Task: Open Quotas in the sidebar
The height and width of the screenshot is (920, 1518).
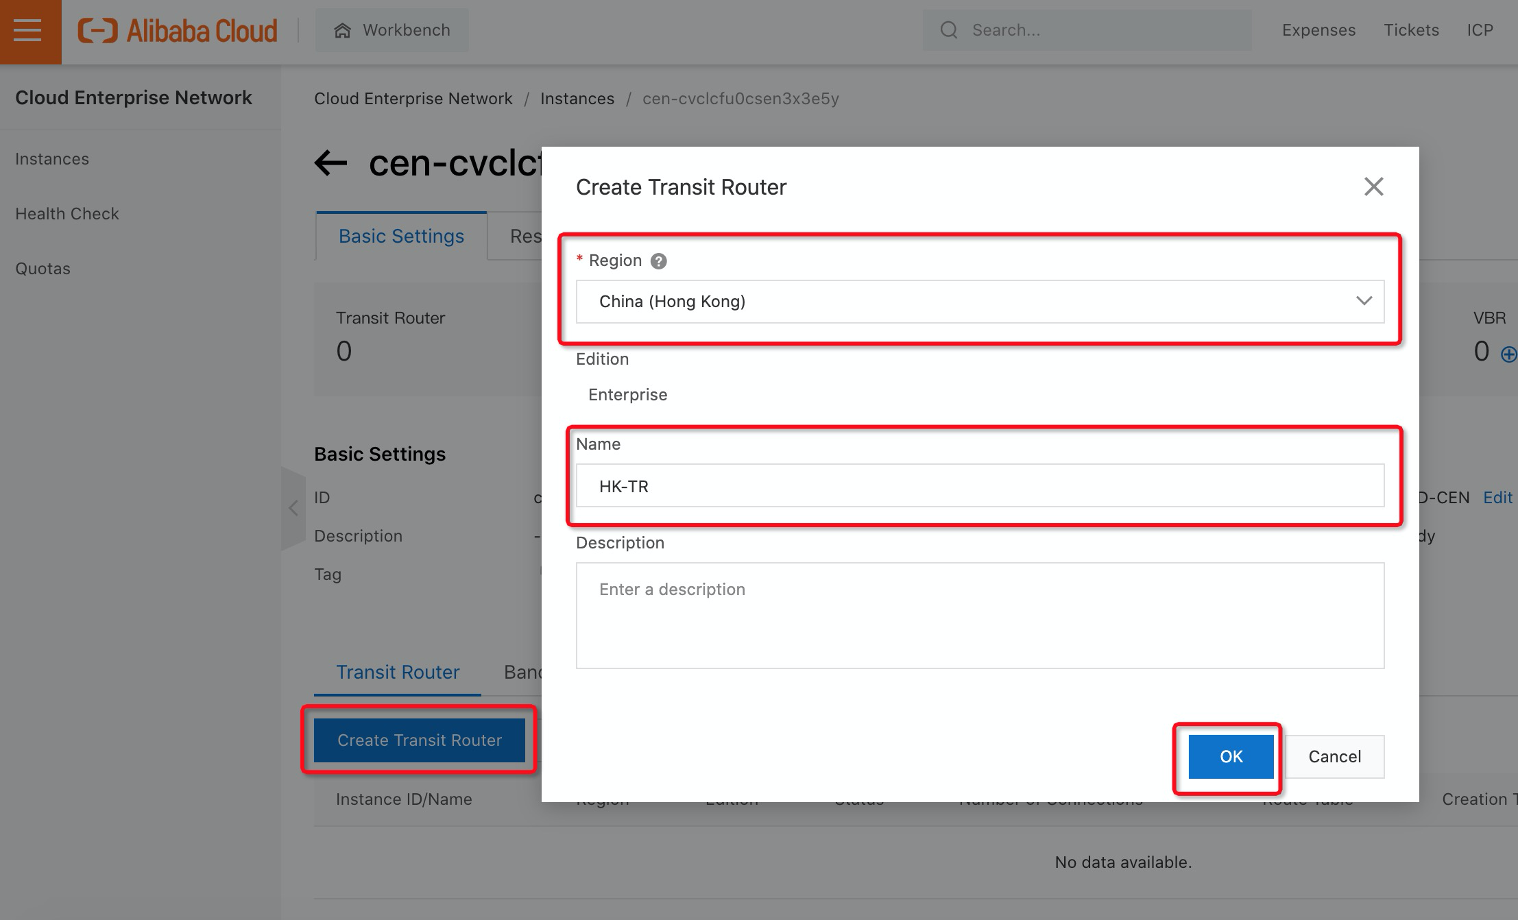Action: point(43,269)
